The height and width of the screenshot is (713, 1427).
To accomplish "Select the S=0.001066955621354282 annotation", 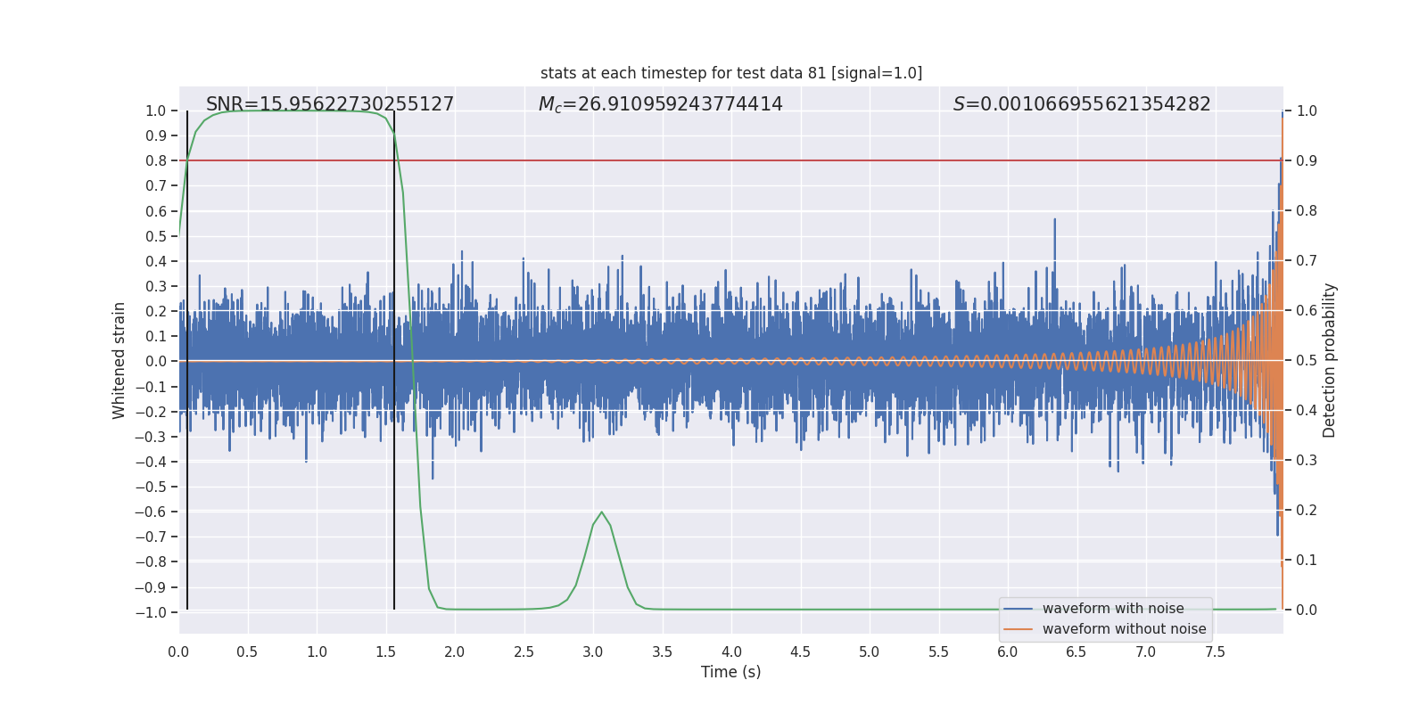I will point(1082,104).
